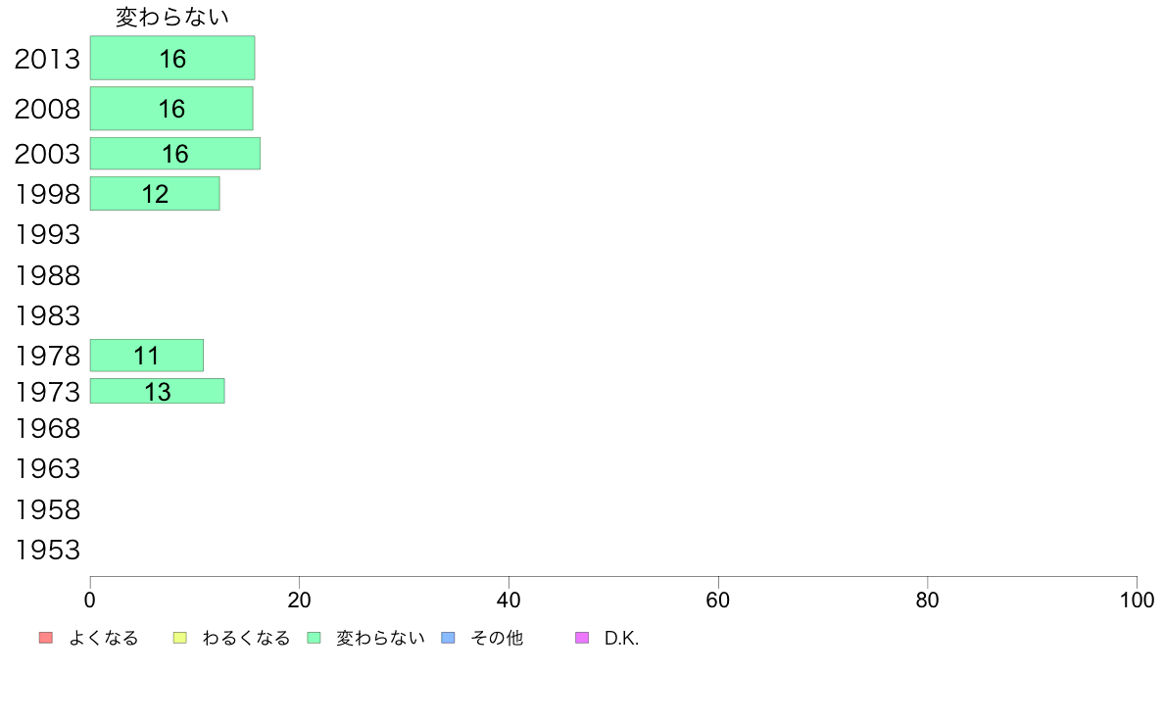Click the 1953 year label
Screen dimensions: 1164x721
click(47, 550)
